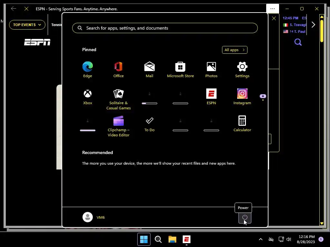The width and height of the screenshot is (330, 247).
Task: Open the network status tray icon
Action: point(281,239)
